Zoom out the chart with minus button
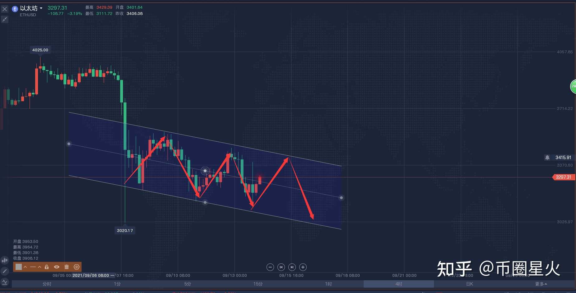 tap(270, 267)
